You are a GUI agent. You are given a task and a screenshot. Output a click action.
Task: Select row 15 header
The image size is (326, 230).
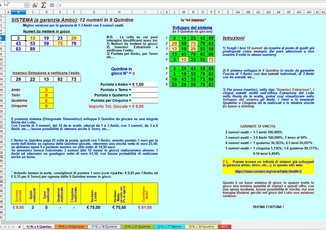coord(2,84)
